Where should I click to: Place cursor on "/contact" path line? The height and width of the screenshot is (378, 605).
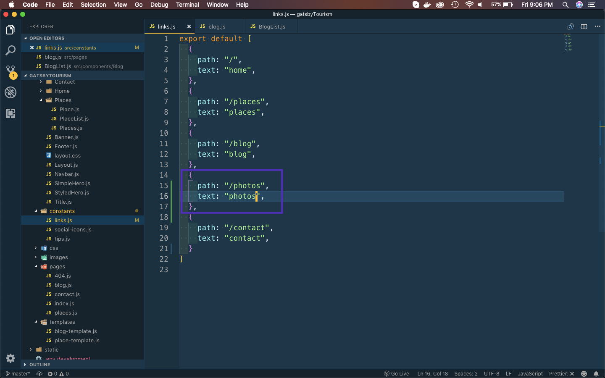[235, 228]
